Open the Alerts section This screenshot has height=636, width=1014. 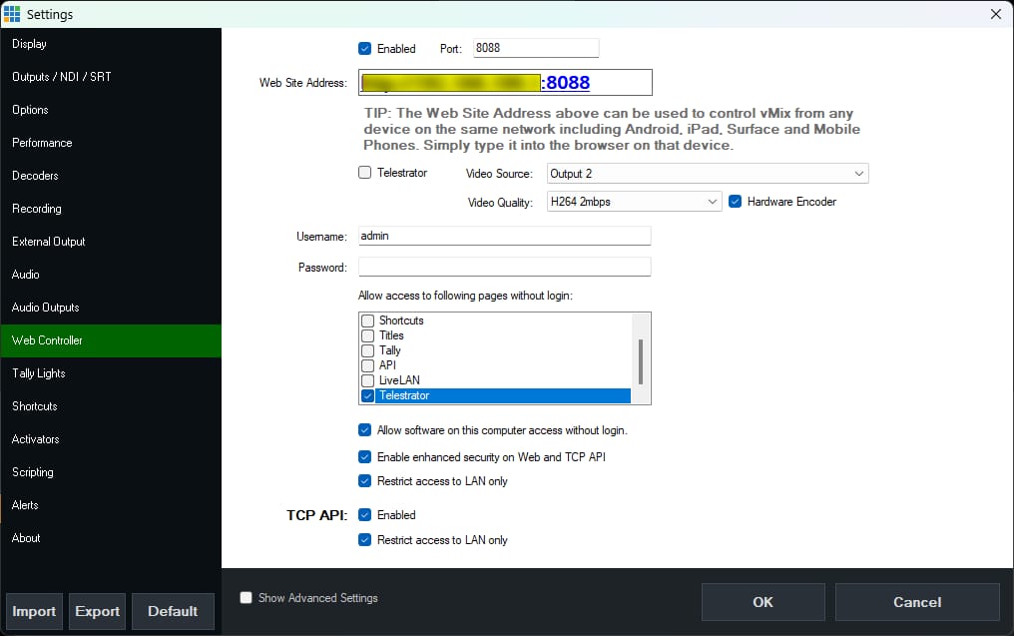[111, 506]
